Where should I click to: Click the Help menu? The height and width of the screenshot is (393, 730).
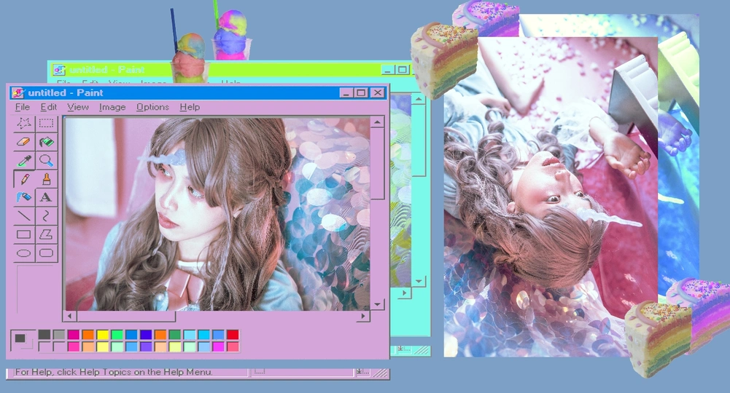point(190,107)
